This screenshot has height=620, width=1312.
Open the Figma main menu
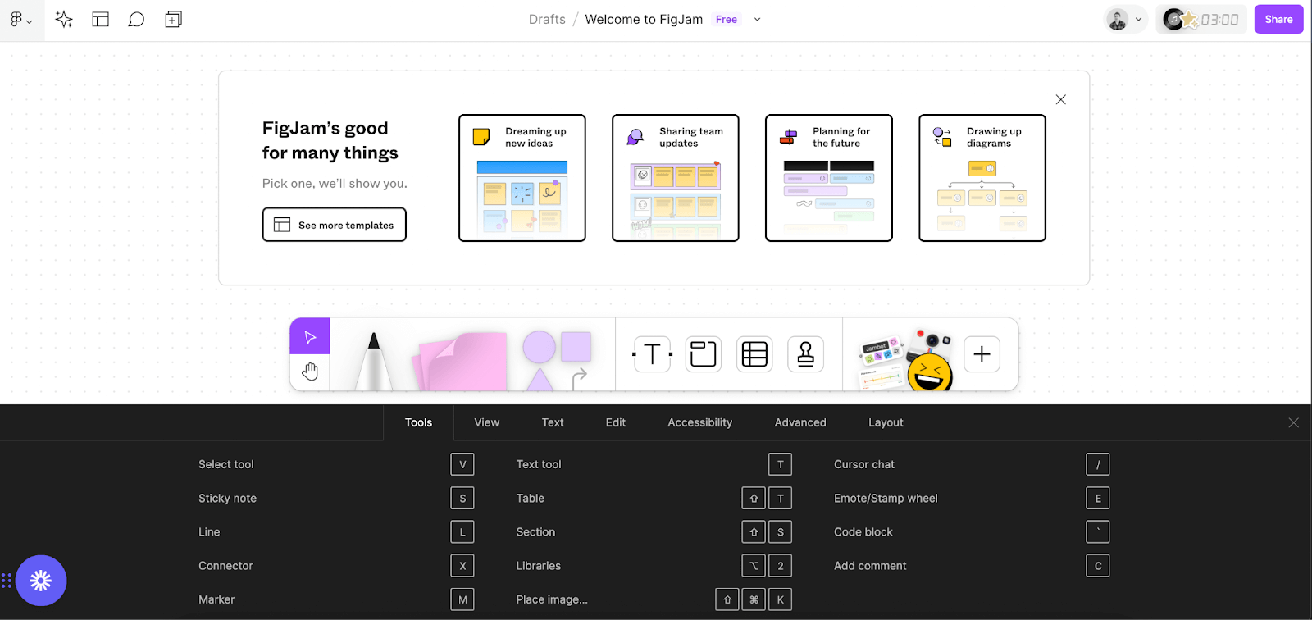pyautogui.click(x=20, y=20)
